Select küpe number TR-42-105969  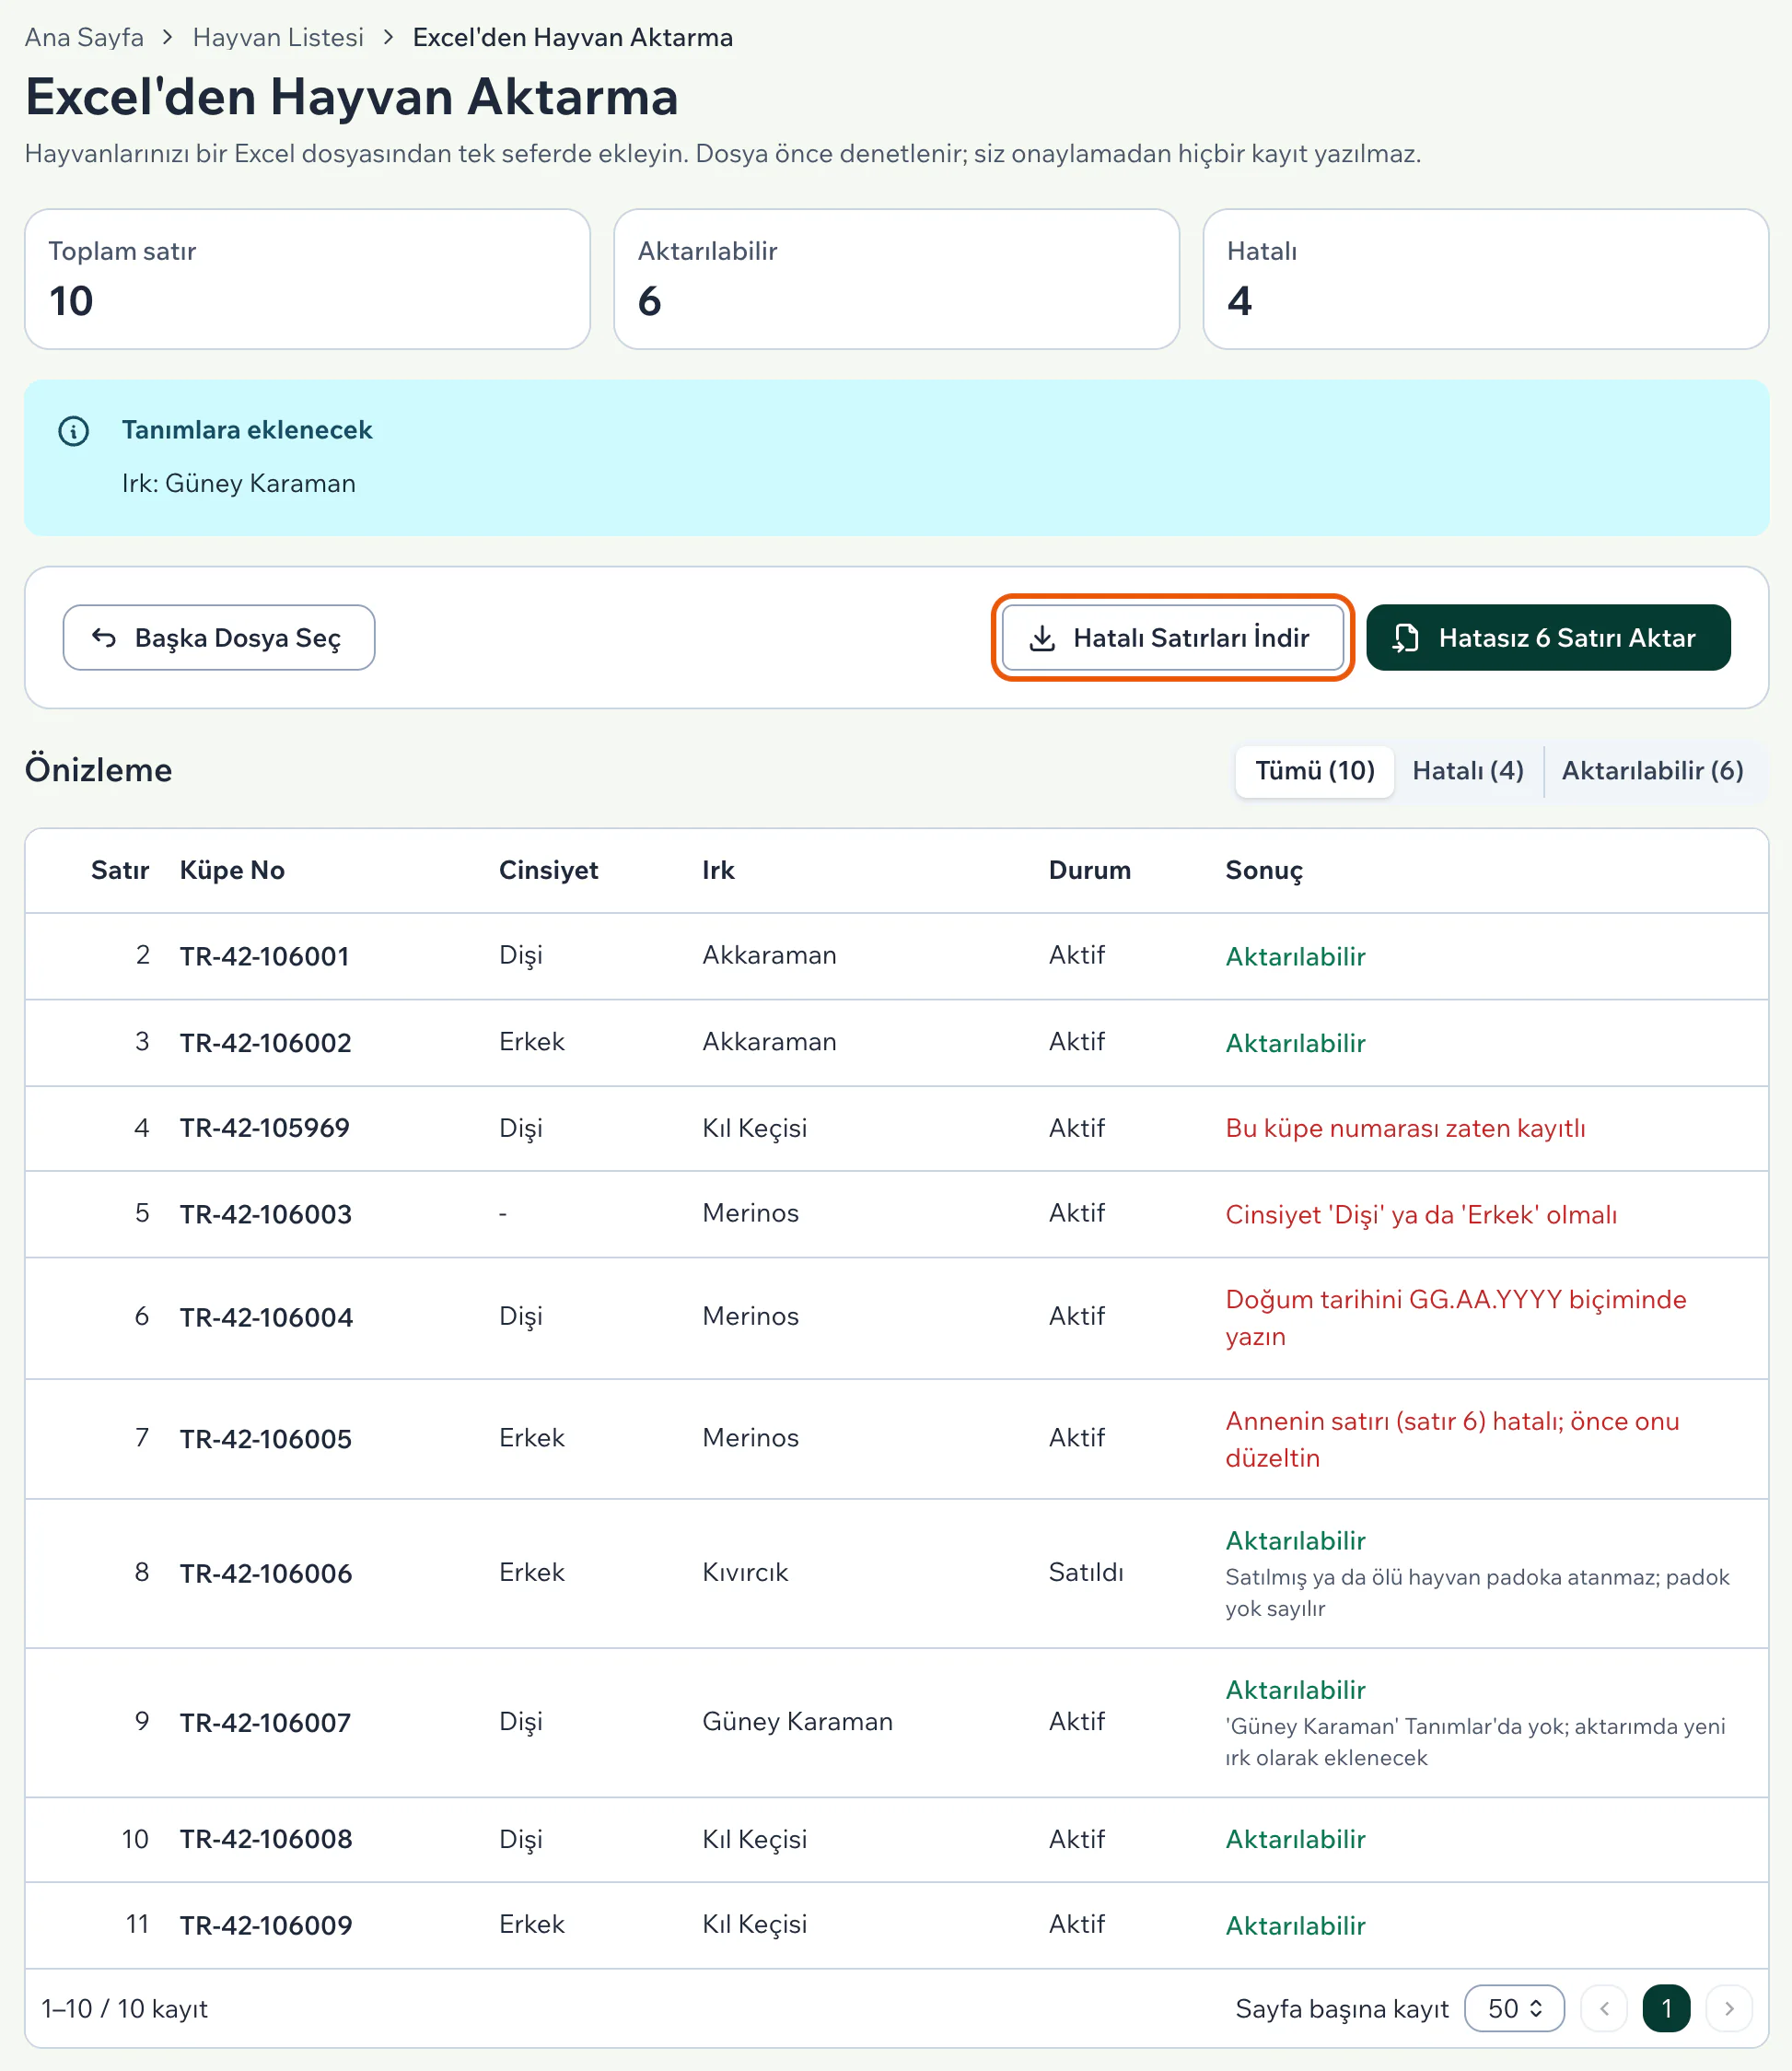point(264,1128)
